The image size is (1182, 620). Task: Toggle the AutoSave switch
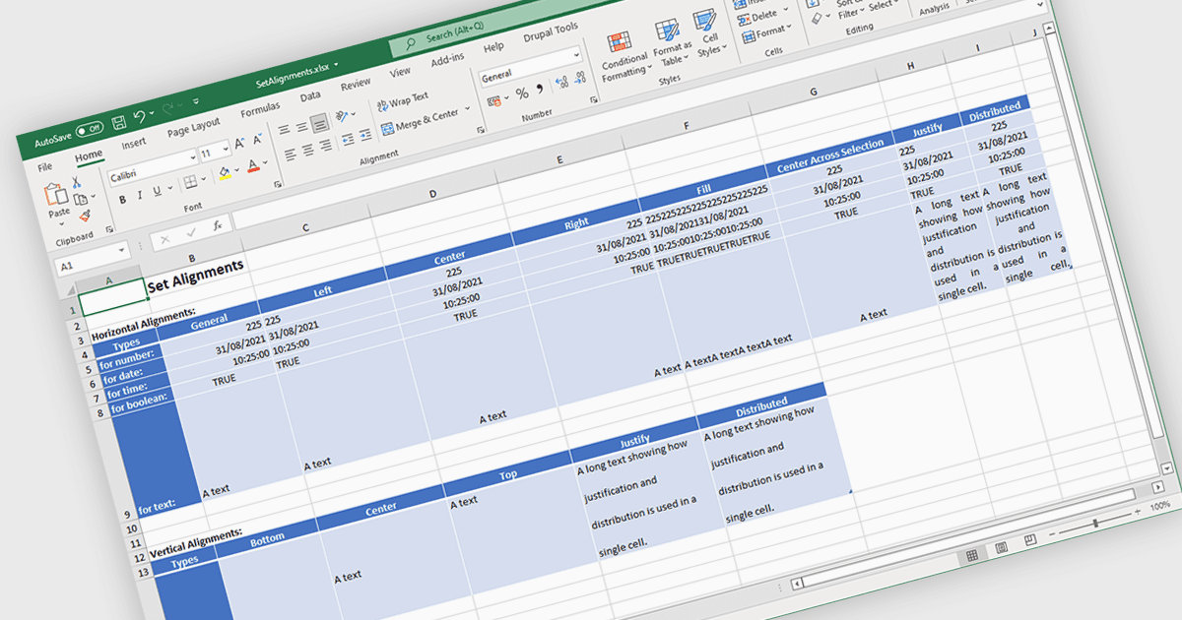click(90, 129)
